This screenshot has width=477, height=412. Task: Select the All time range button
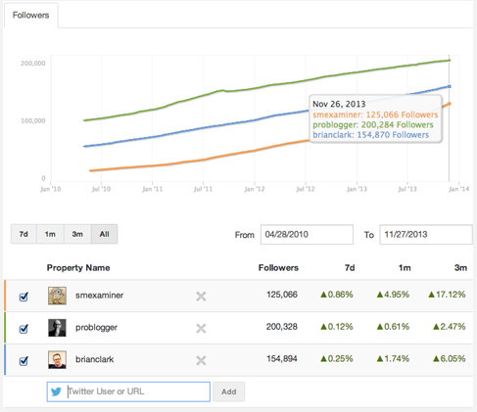[105, 234]
